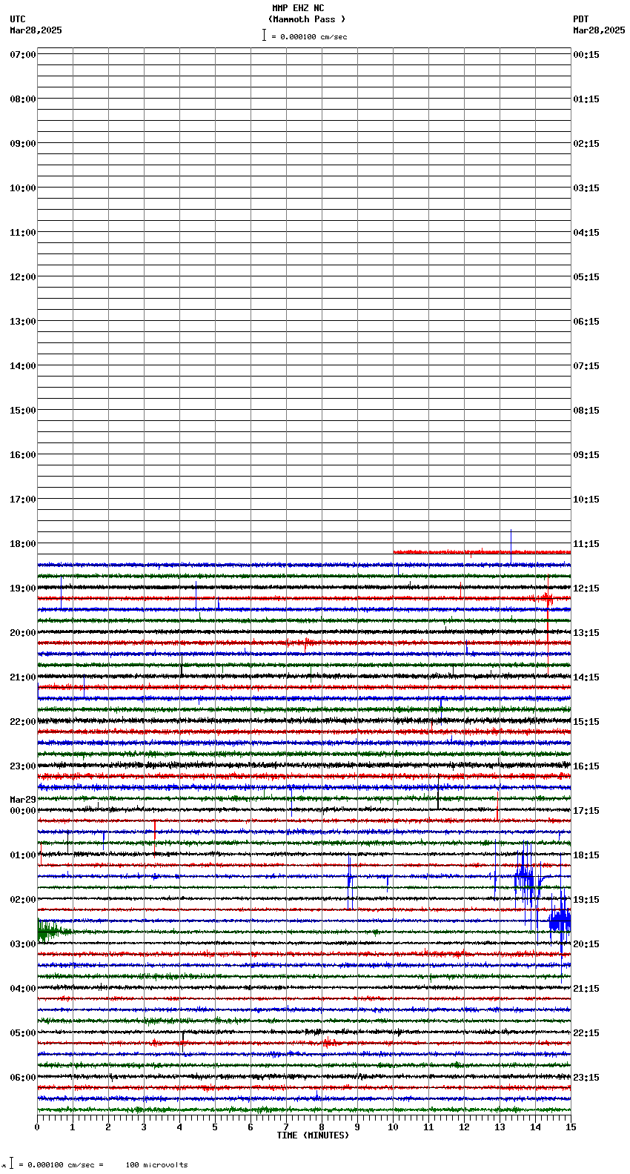The height and width of the screenshot is (1174, 630).
Task: Click the '100 microvolts' scale text at bottom
Action: point(156,1165)
